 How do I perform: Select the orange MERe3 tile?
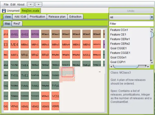tap(56, 44)
